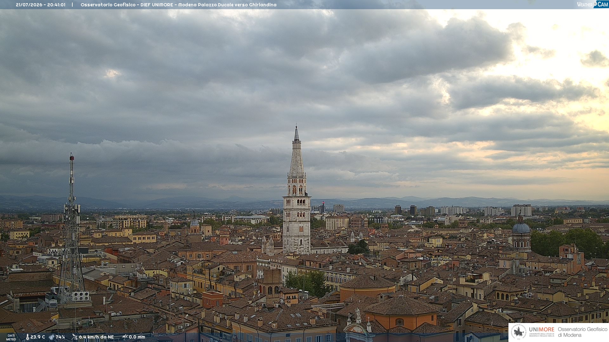The width and height of the screenshot is (609, 342).
Task: Click the rain umbrella precipitation icon
Action: click(125, 337)
